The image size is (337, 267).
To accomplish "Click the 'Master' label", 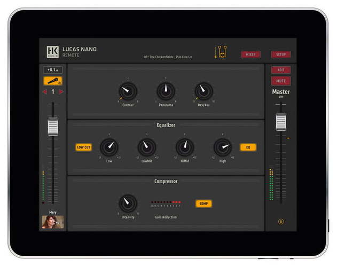I will [281, 92].
